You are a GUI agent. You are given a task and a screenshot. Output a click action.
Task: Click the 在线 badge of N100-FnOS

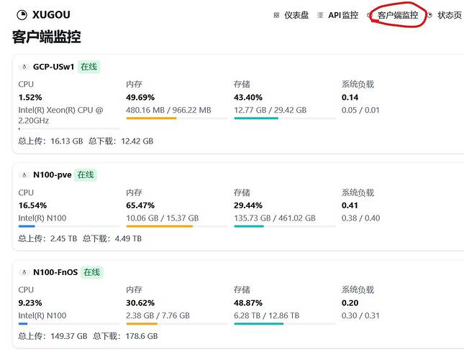coord(92,272)
